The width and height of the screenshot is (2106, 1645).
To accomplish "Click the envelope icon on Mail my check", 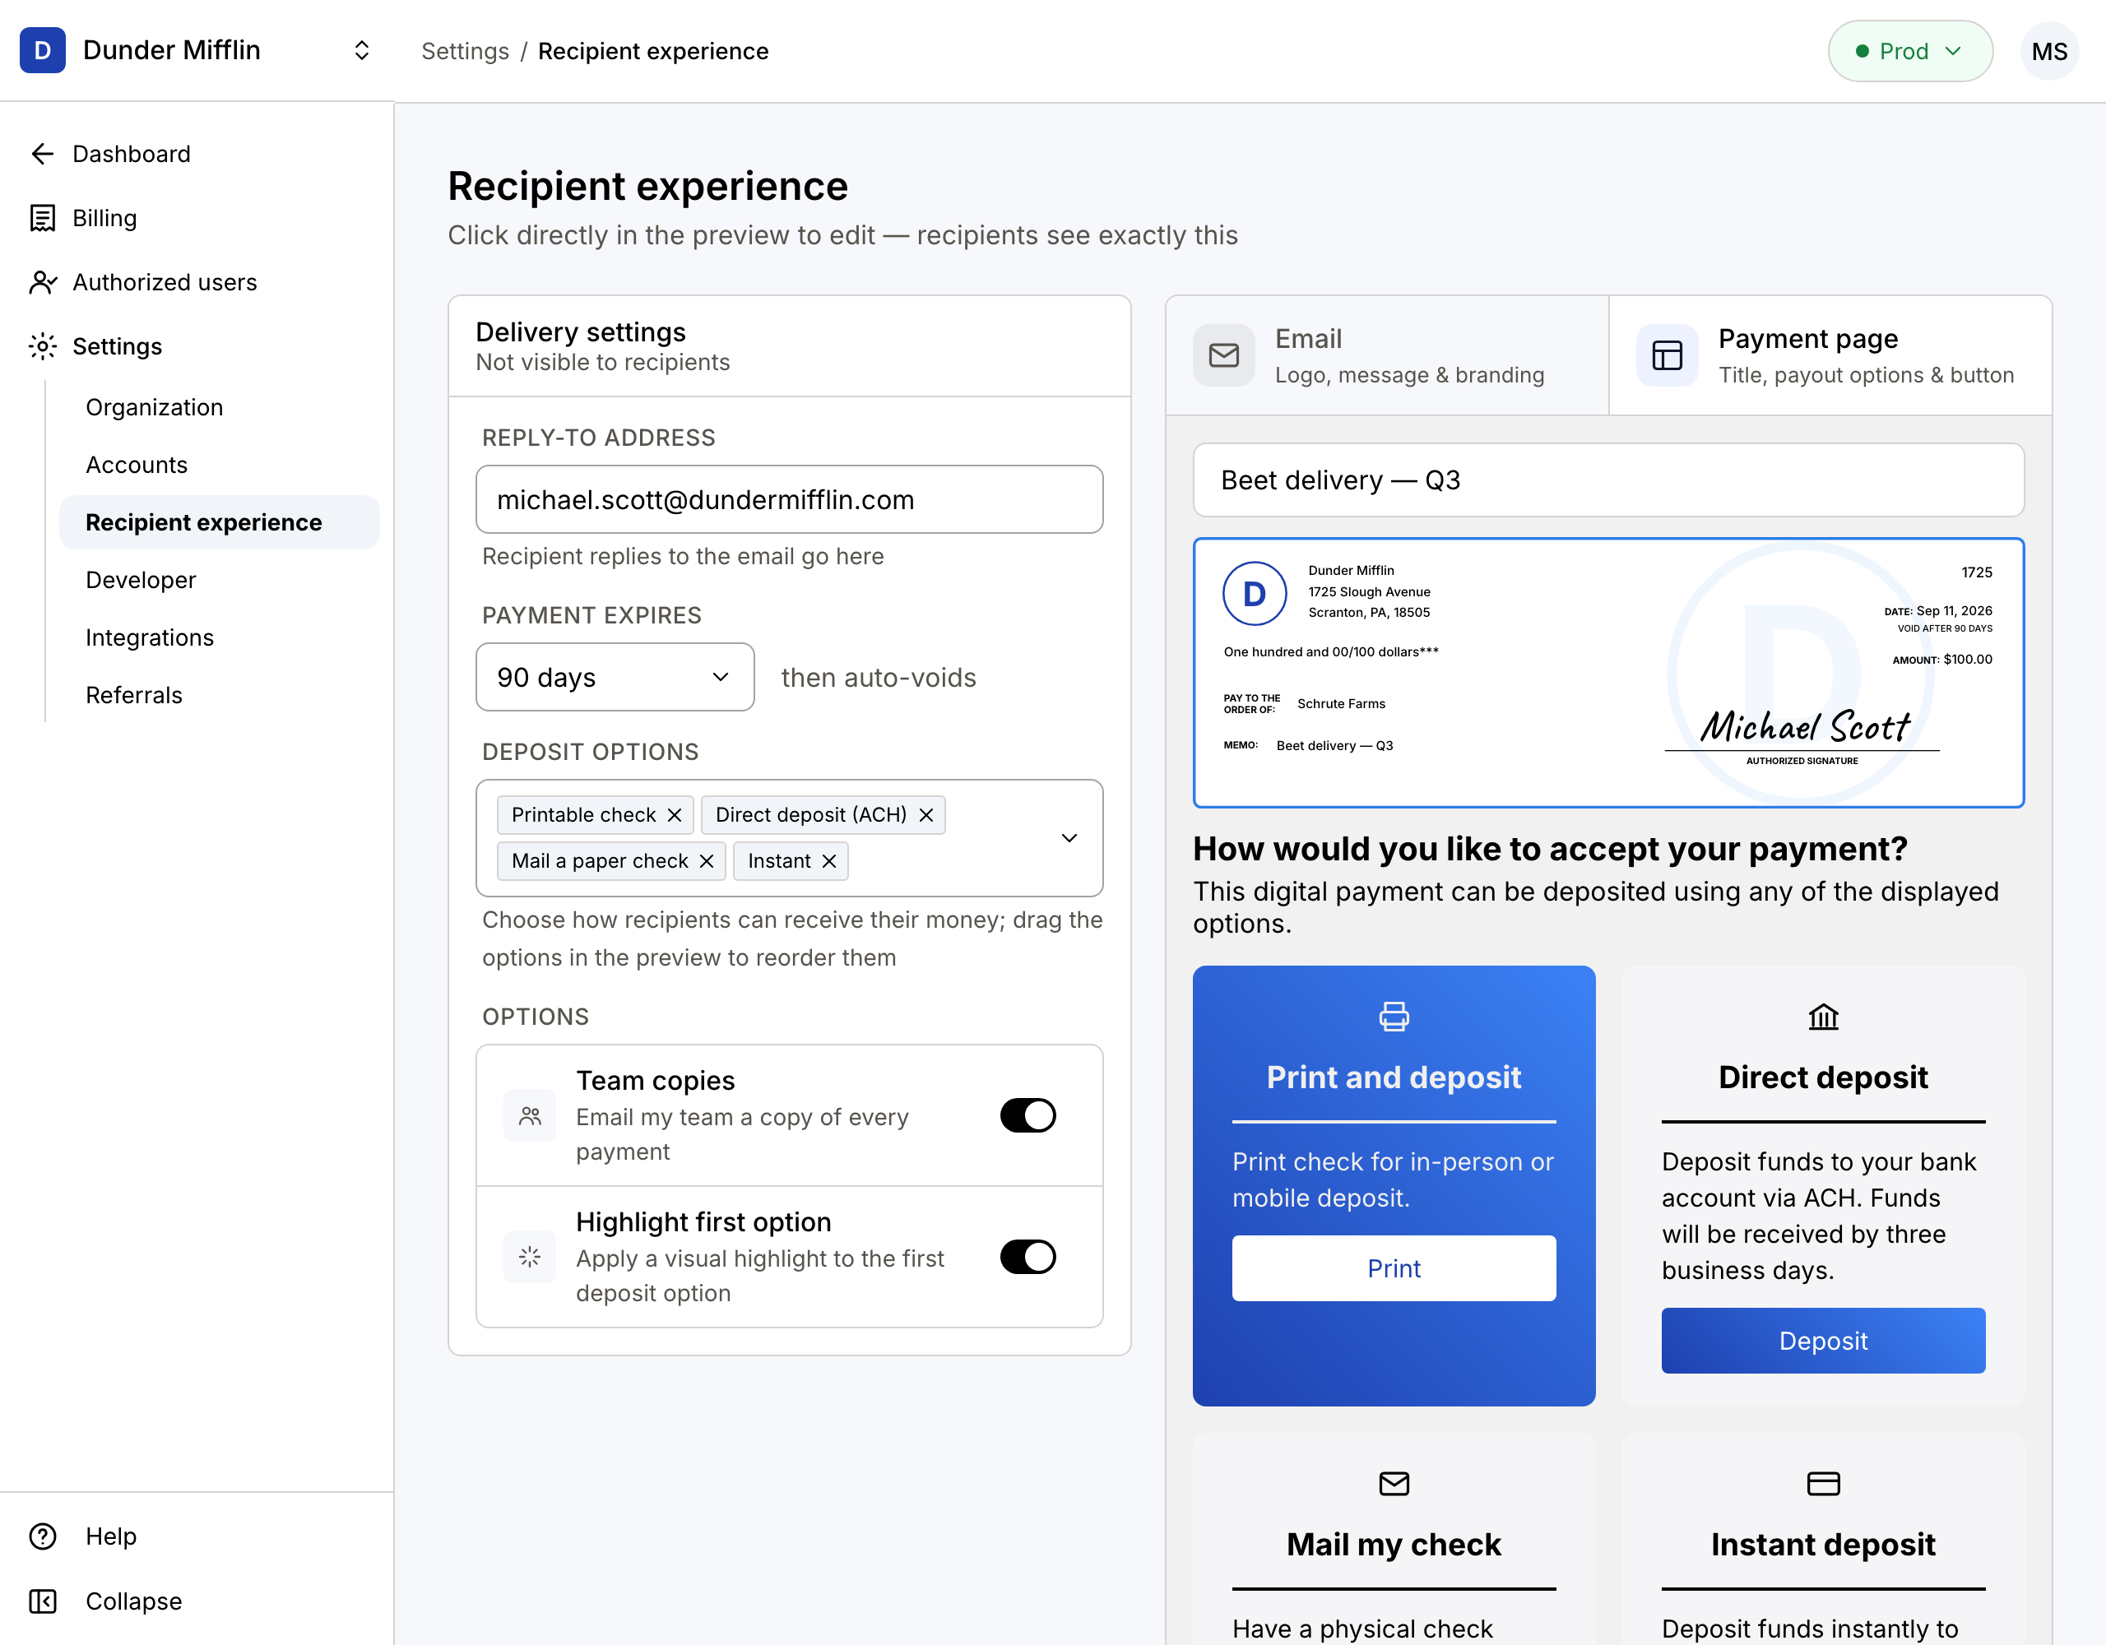I will click(x=1394, y=1483).
